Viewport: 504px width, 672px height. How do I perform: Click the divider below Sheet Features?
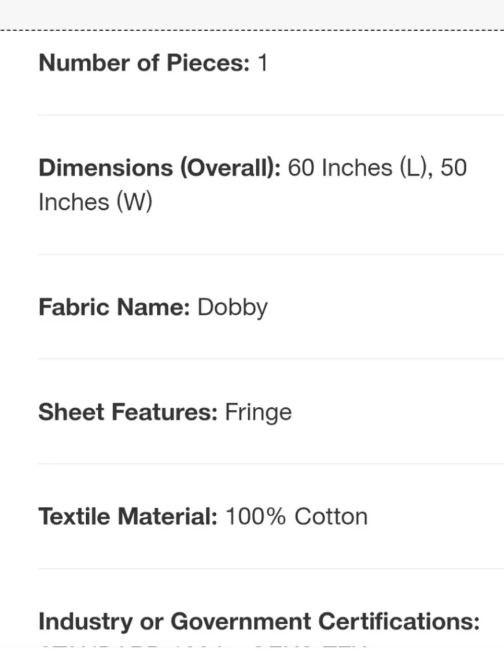(x=271, y=464)
